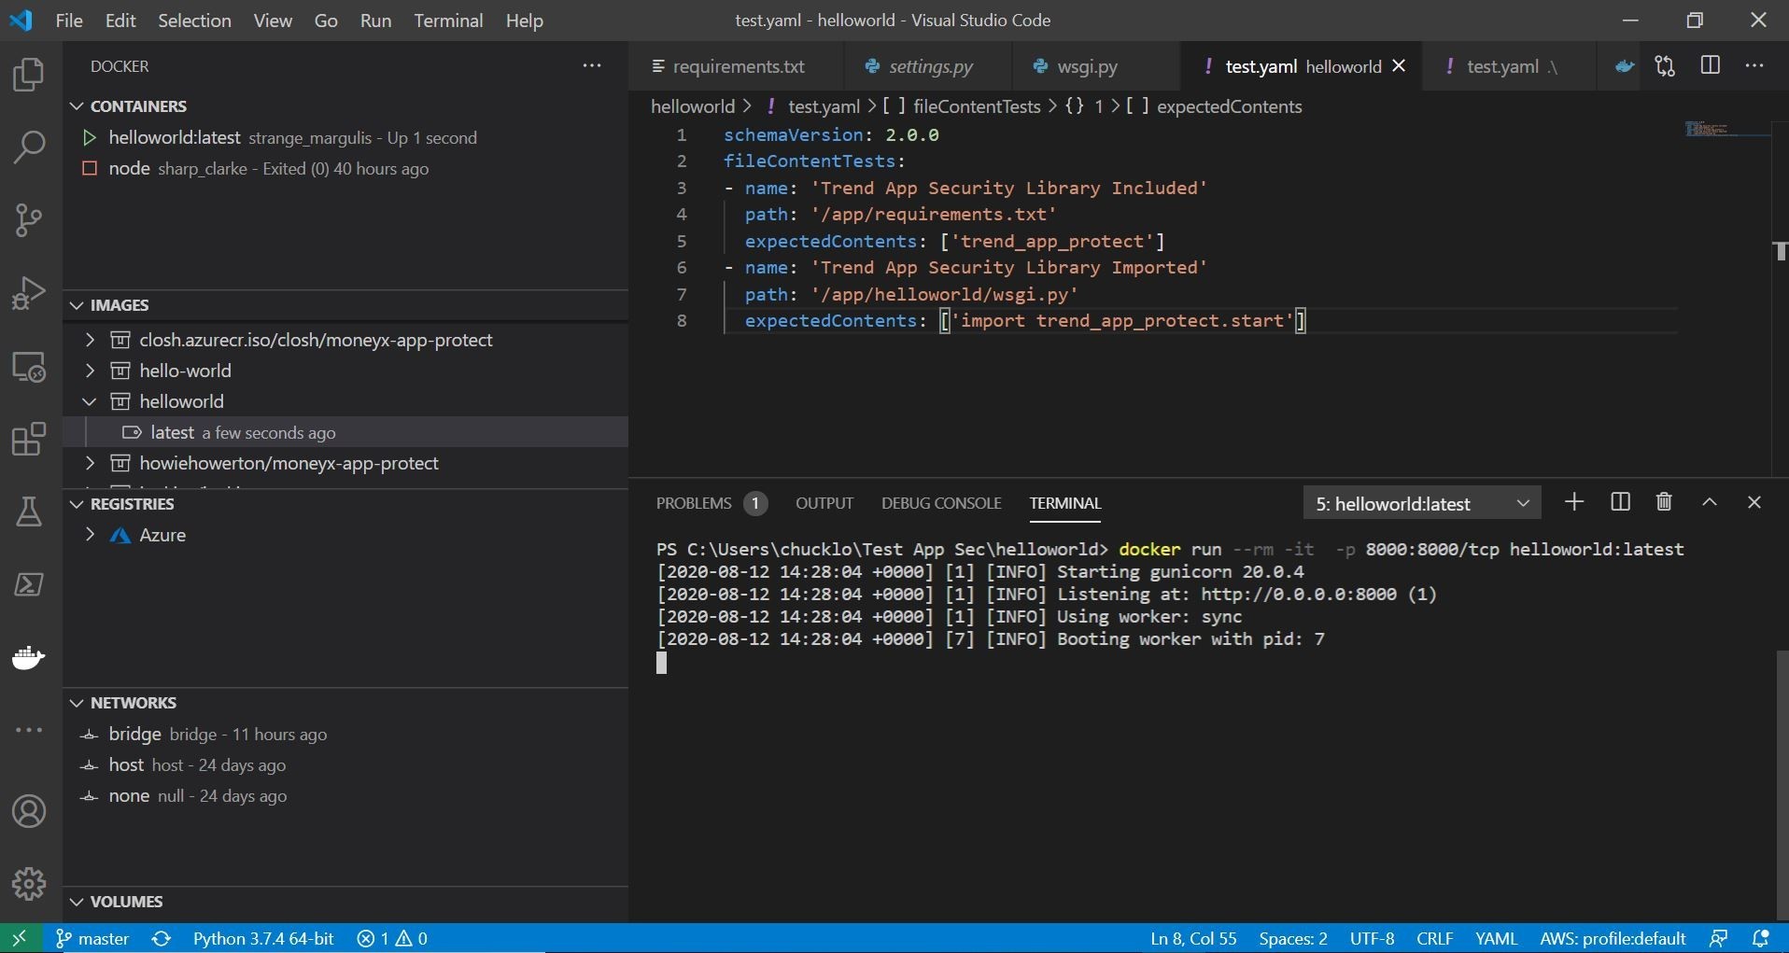The height and width of the screenshot is (953, 1789).
Task: Open editor more actions ellipsis
Action: (1755, 66)
